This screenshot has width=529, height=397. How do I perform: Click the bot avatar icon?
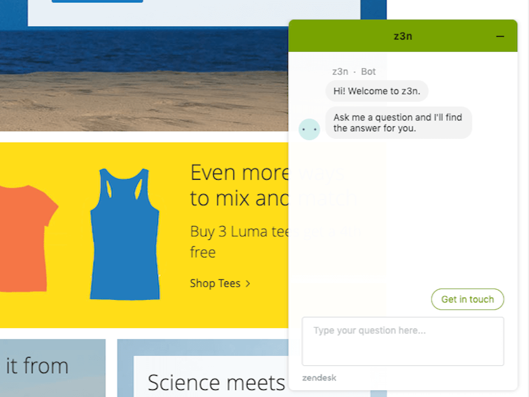pyautogui.click(x=309, y=129)
